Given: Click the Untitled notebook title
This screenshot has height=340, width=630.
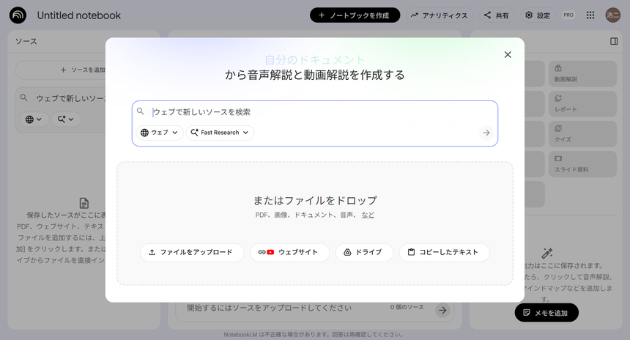Looking at the screenshot, I should (79, 15).
